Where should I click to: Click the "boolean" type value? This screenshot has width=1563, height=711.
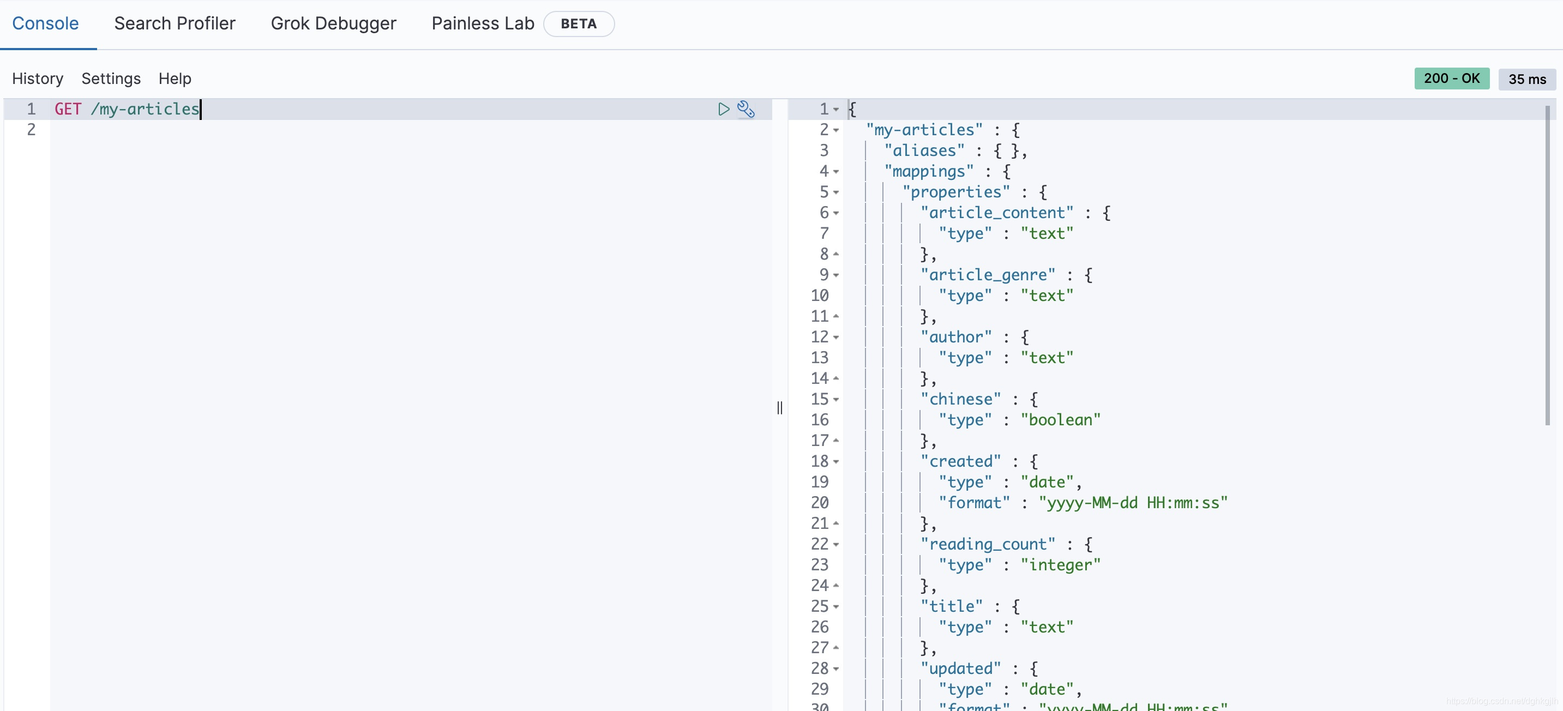[1060, 420]
